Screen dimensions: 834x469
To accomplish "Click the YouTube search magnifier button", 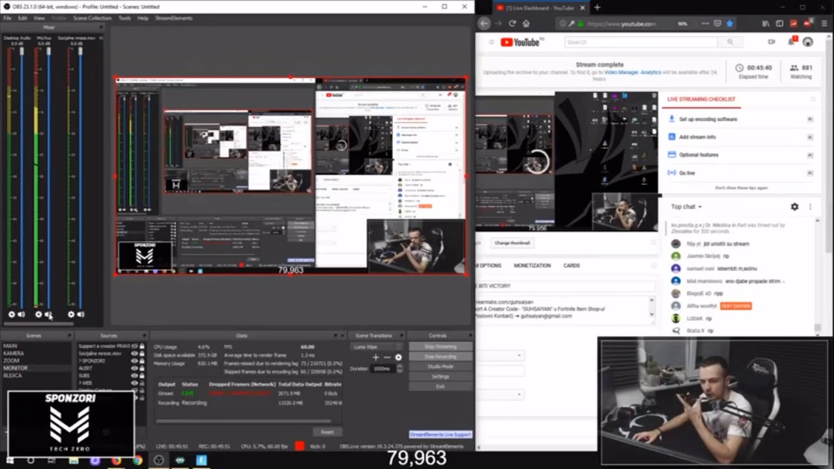I will tap(730, 42).
